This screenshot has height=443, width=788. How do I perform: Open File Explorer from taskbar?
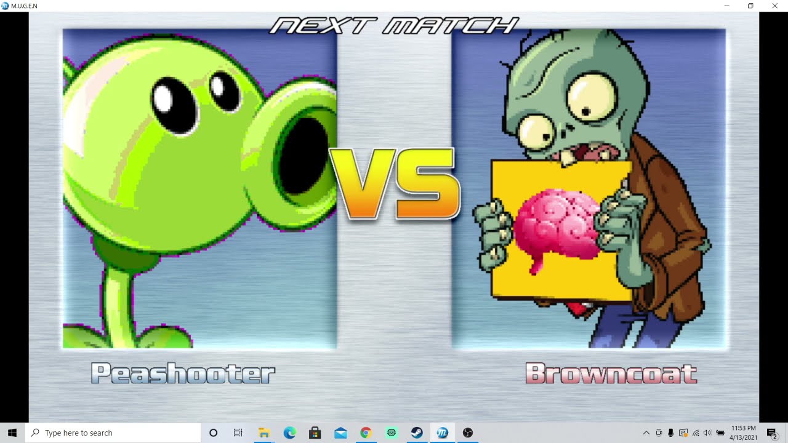[x=264, y=433]
